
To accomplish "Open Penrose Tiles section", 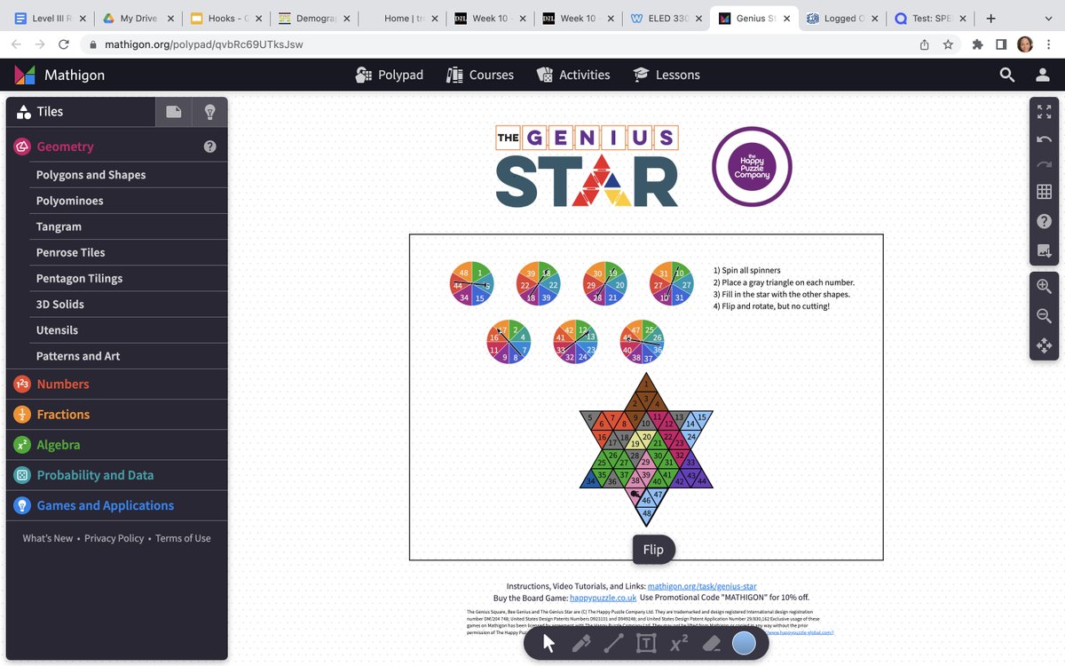I will 129,252.
